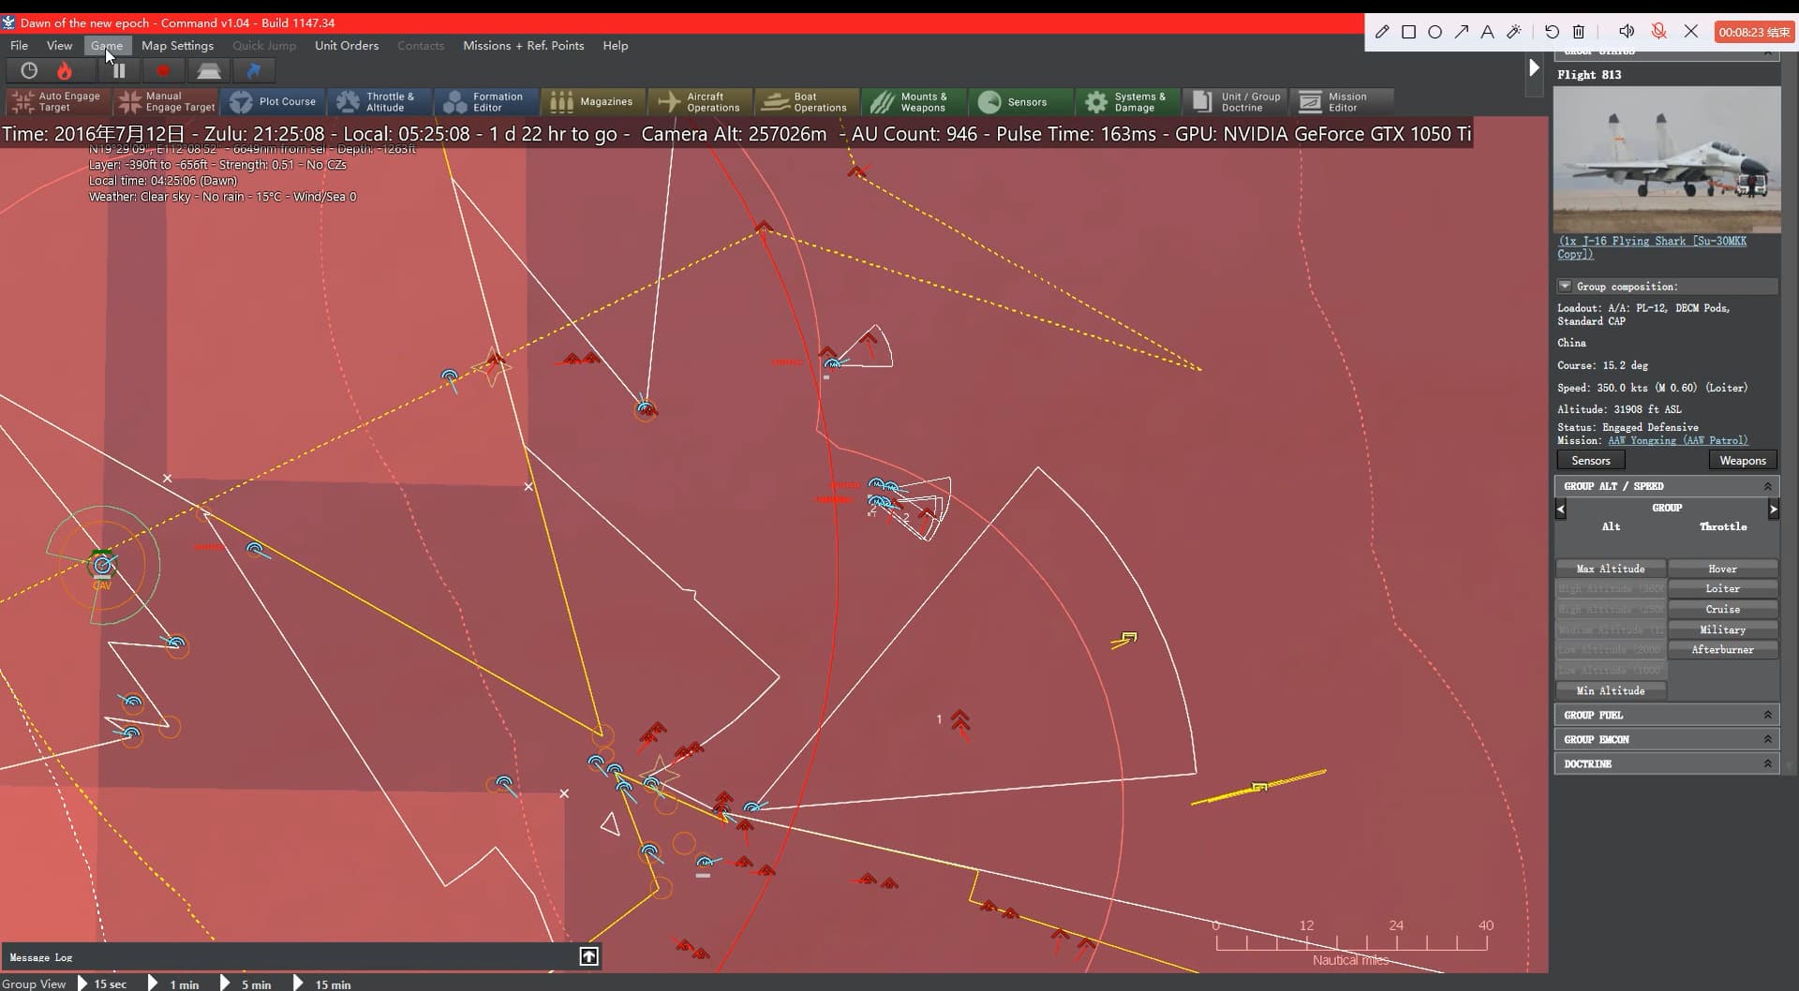Viewport: 1799px width, 991px height.
Task: Open the Game menu
Action: click(107, 45)
